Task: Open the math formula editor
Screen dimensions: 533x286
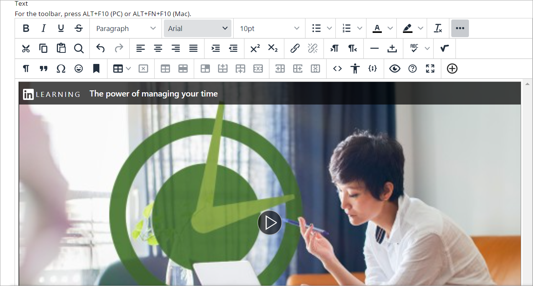Action: 445,48
